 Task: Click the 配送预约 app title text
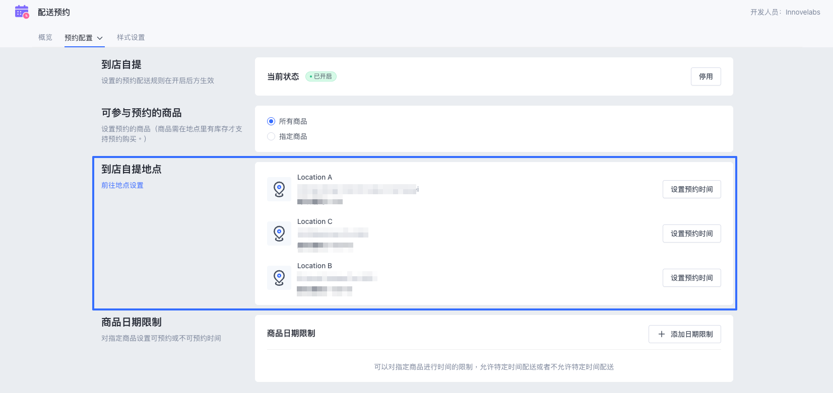coord(54,12)
